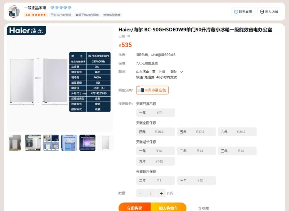Click the quantity input field
The width and height of the screenshot is (289, 211).
[x=151, y=193]
